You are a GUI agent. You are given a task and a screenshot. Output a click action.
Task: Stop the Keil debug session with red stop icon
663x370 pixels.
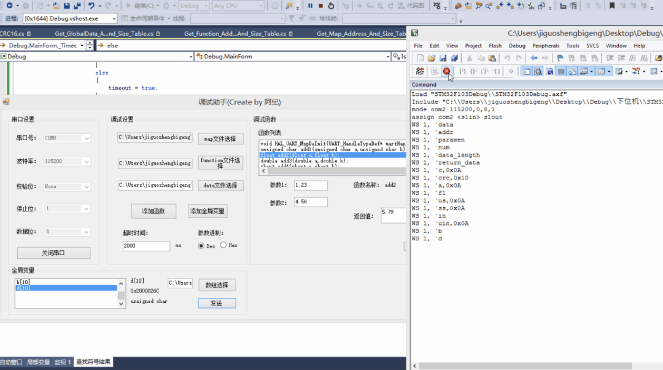pyautogui.click(x=447, y=71)
